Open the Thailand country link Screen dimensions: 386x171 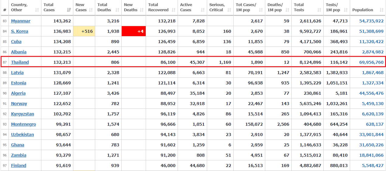point(20,62)
